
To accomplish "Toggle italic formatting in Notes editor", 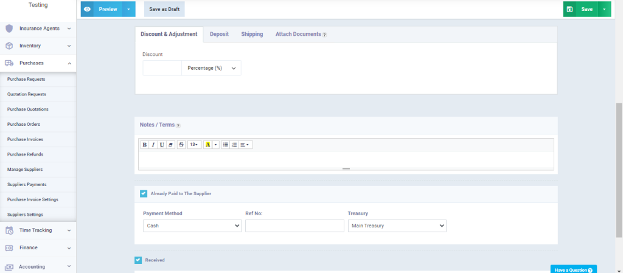I will [x=153, y=145].
